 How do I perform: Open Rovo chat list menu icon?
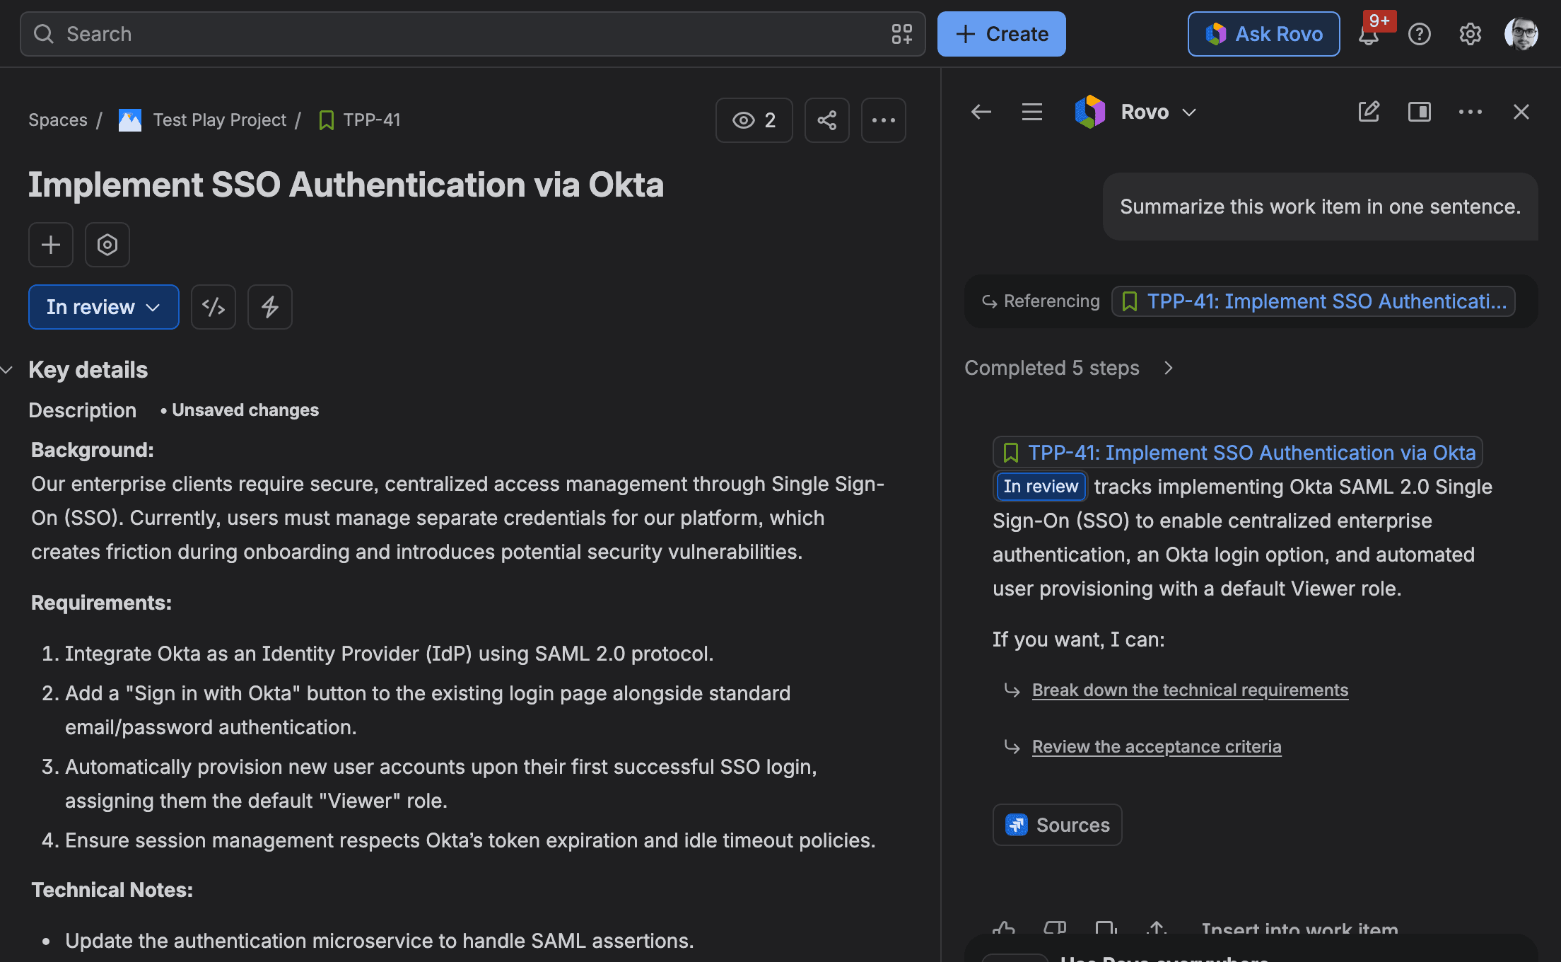tap(1032, 112)
